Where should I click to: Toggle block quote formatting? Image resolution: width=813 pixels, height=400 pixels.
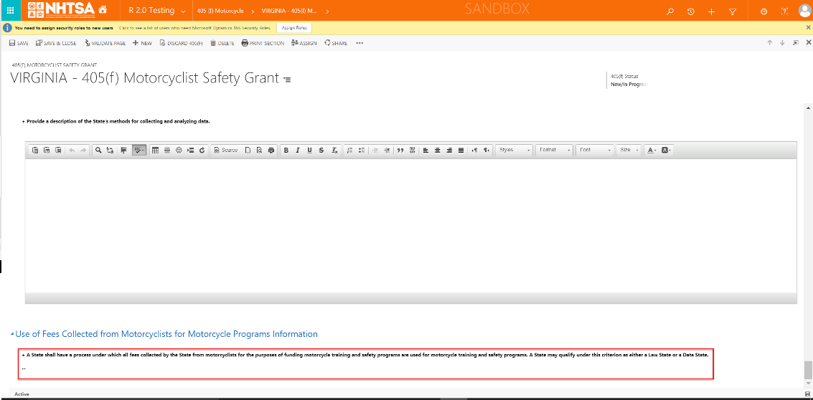(x=400, y=150)
